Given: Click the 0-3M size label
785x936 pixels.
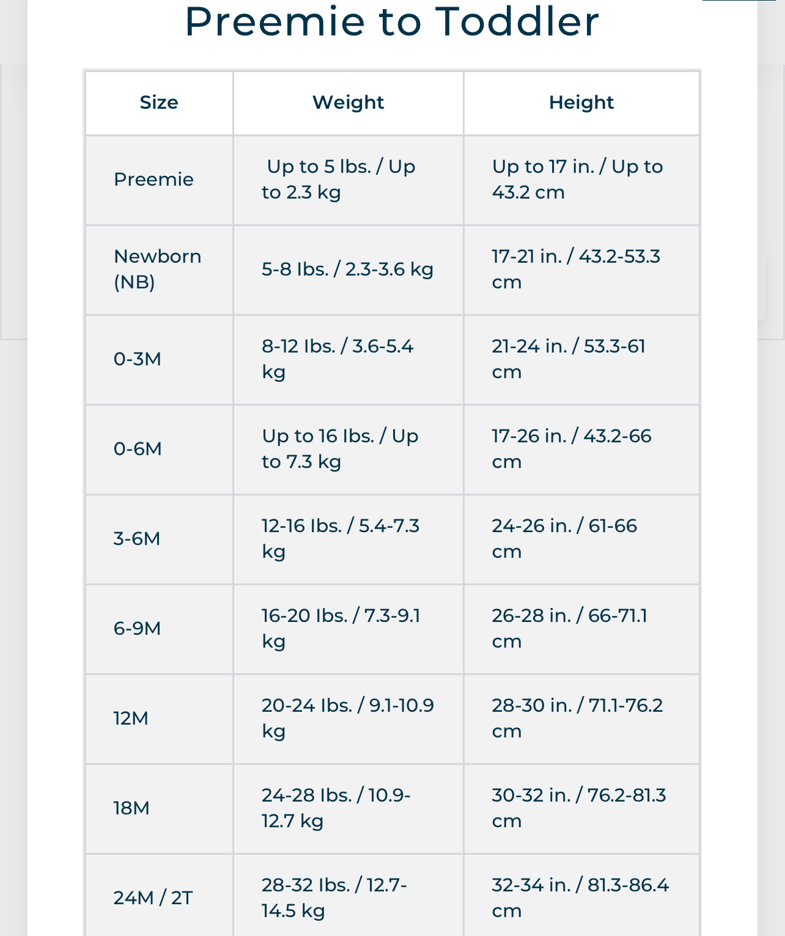Looking at the screenshot, I should [x=138, y=359].
